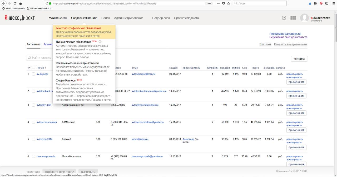The width and height of the screenshot is (337, 177).
Task: Open the browser home page icon
Action: (21, 3)
